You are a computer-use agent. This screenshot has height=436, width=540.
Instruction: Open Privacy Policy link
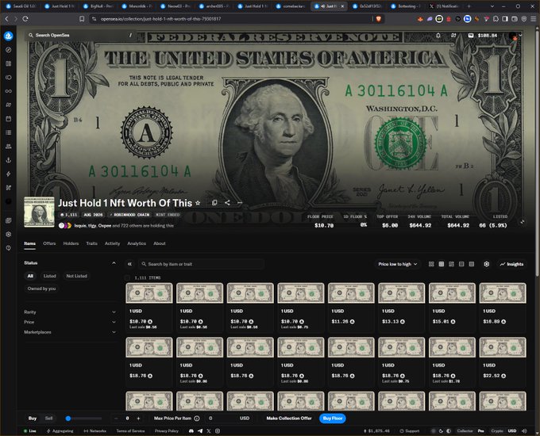point(166,430)
